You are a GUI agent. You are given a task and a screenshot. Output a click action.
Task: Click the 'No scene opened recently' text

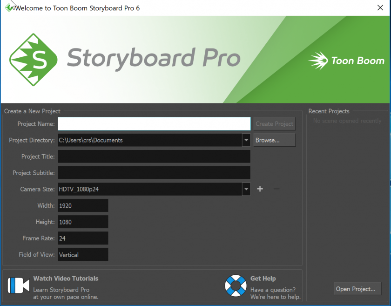click(x=347, y=121)
